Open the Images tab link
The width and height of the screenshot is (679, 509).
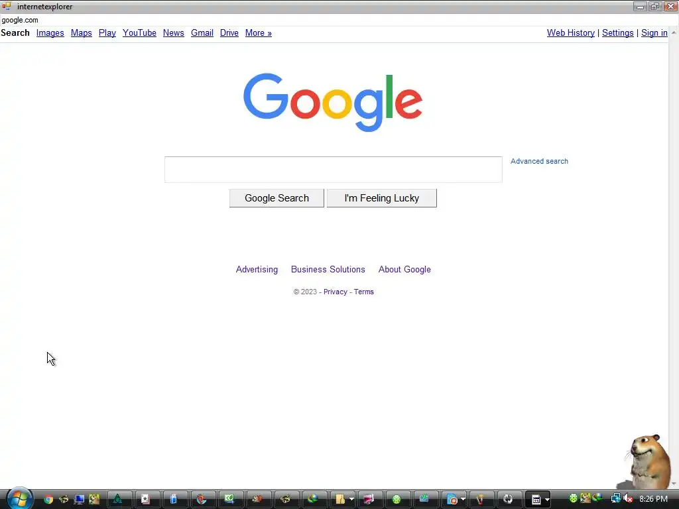click(x=50, y=33)
